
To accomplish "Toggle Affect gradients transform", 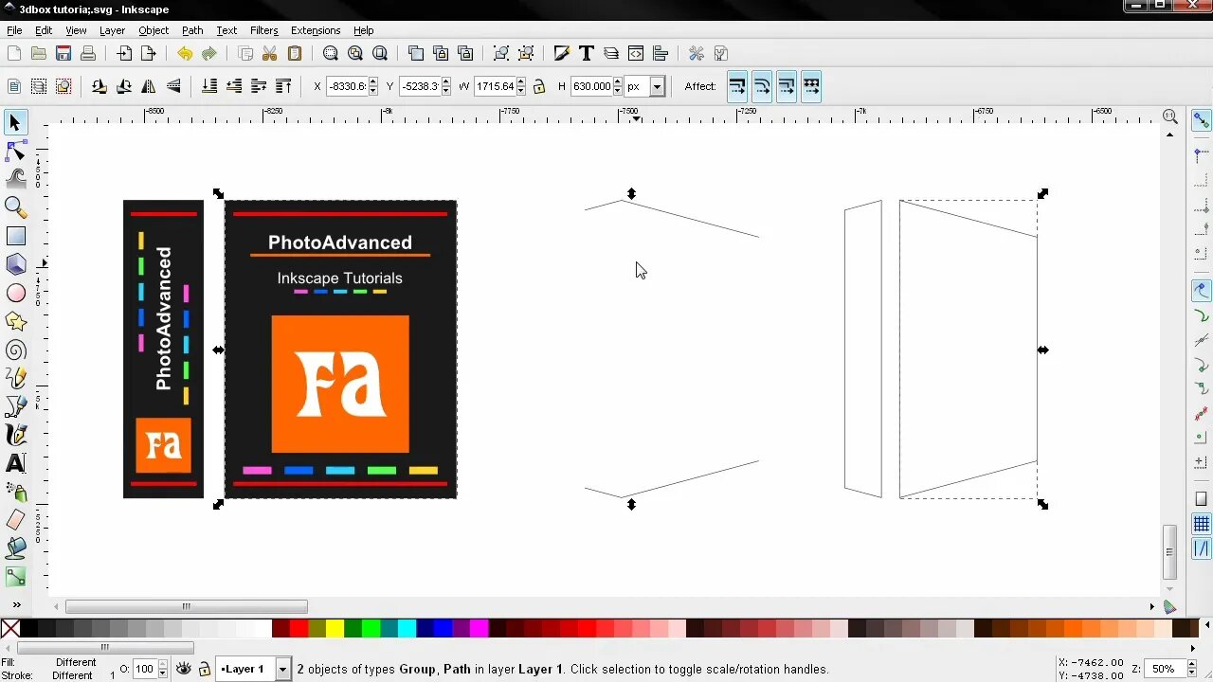I will pos(787,86).
